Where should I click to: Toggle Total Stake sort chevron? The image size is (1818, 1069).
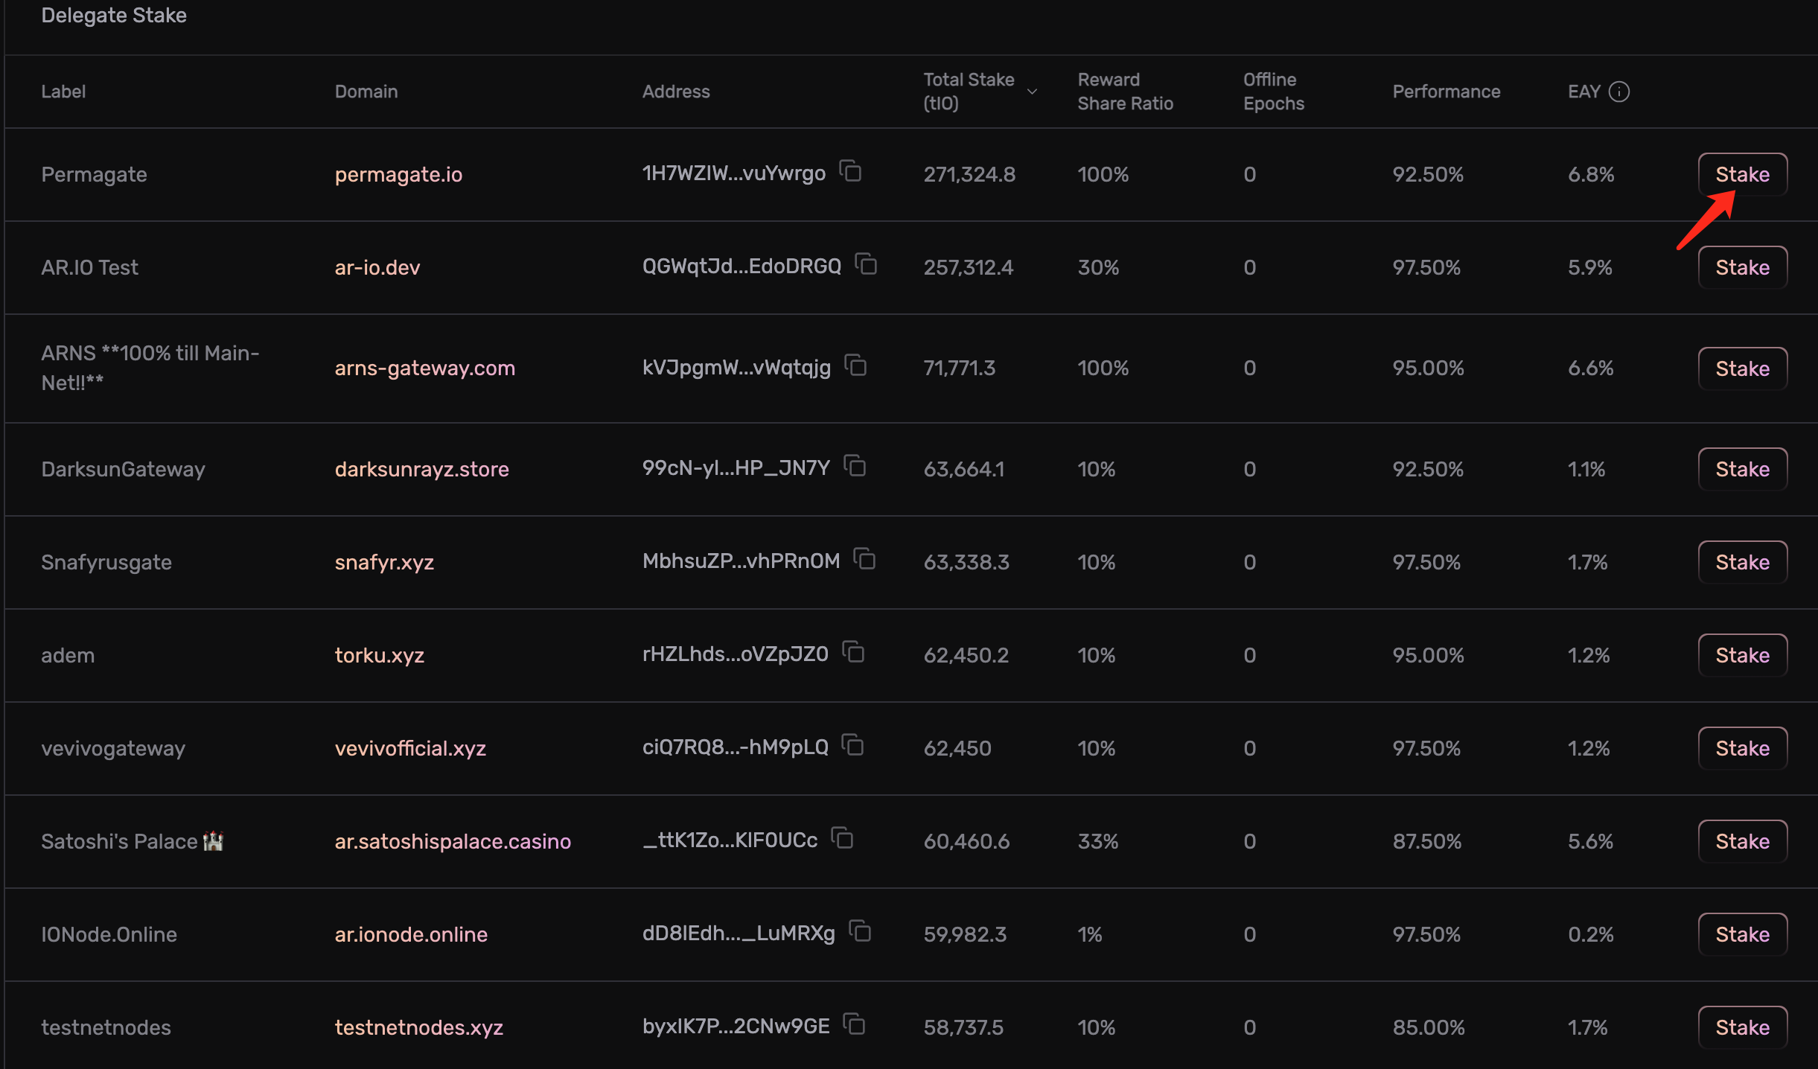(x=1032, y=92)
